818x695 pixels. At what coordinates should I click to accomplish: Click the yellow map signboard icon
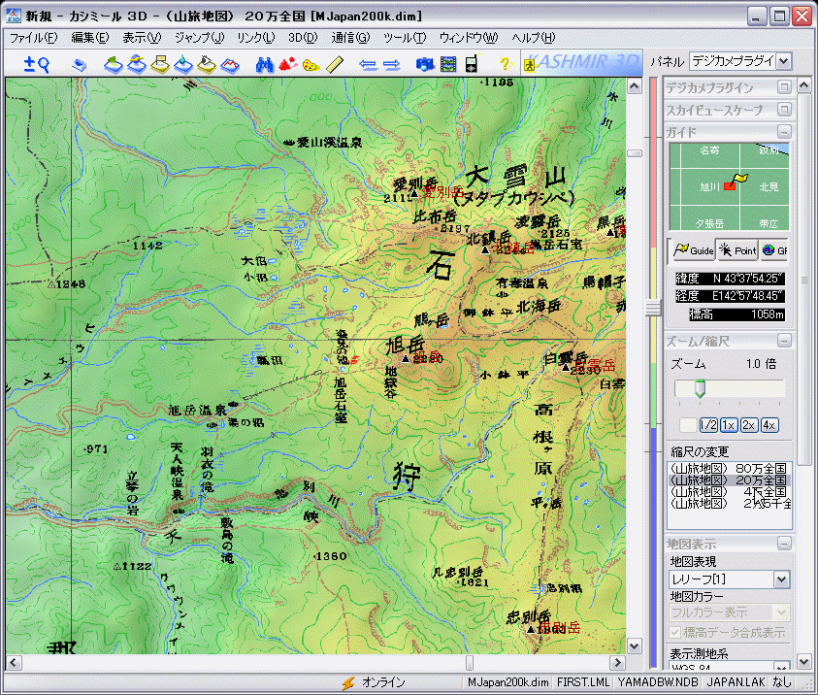(x=160, y=64)
